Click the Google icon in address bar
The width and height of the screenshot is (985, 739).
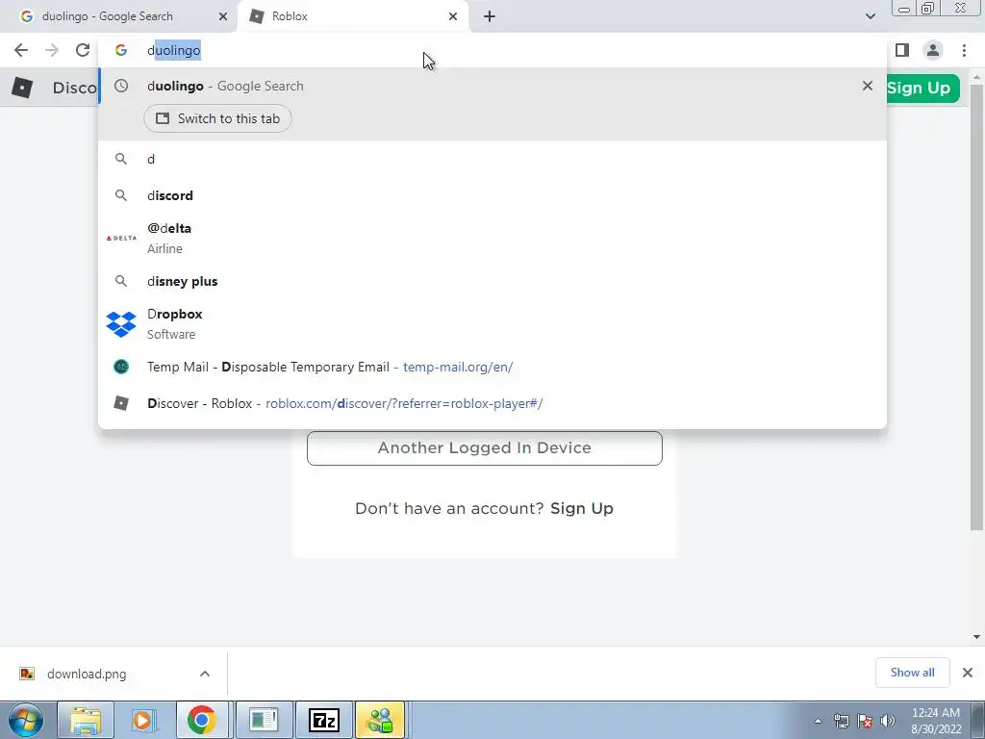tap(120, 50)
